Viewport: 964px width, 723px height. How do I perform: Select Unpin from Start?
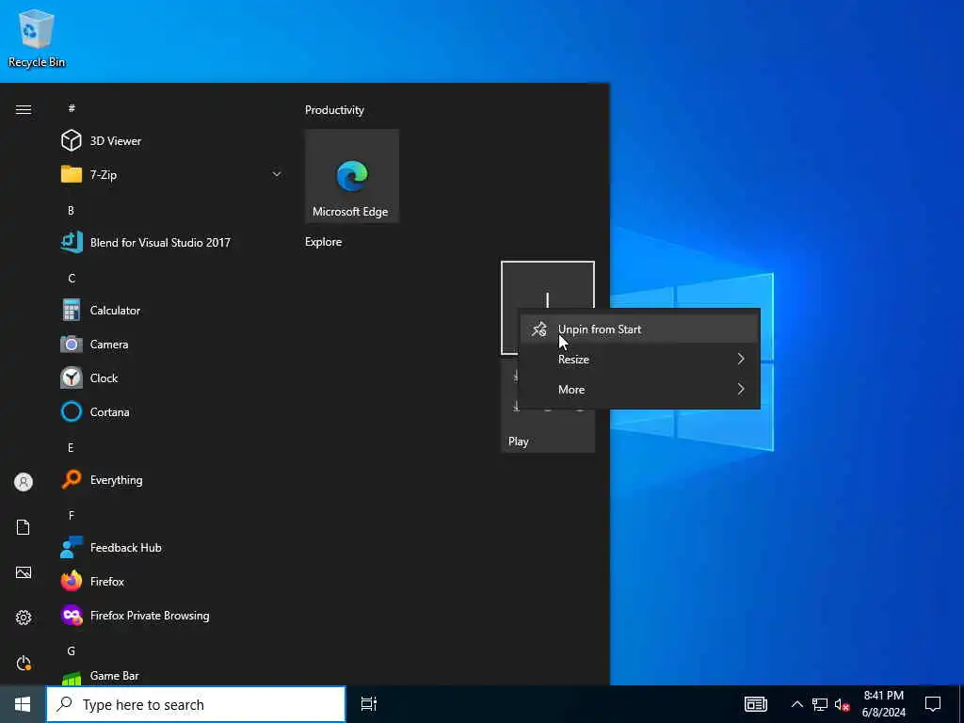click(x=639, y=329)
